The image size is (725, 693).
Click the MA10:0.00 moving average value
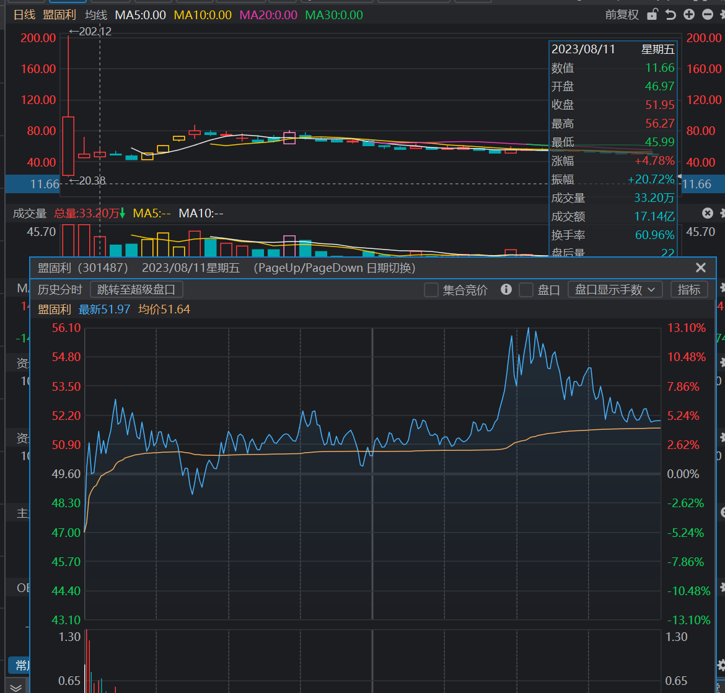(203, 15)
